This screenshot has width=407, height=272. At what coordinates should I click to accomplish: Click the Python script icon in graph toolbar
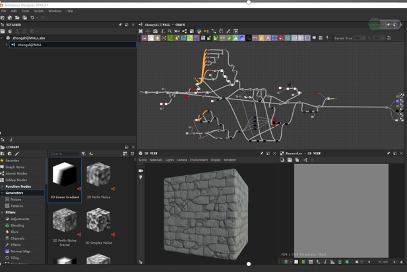click(199, 31)
